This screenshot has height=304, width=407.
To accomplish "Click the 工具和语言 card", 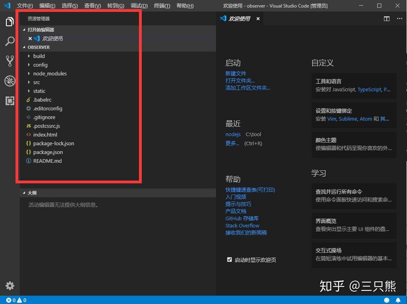I will click(x=354, y=86).
